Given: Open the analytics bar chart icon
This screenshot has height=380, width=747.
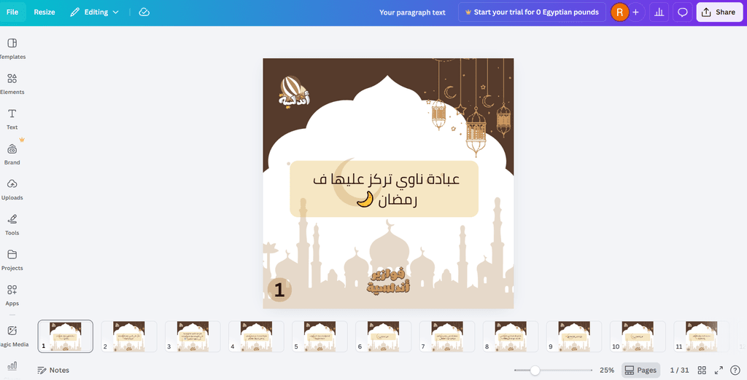Looking at the screenshot, I should (x=659, y=12).
